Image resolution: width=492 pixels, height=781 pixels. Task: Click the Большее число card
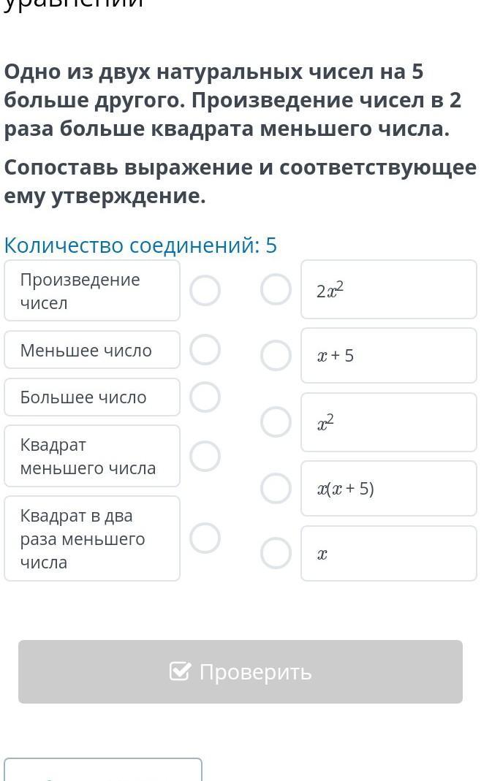coord(92,397)
